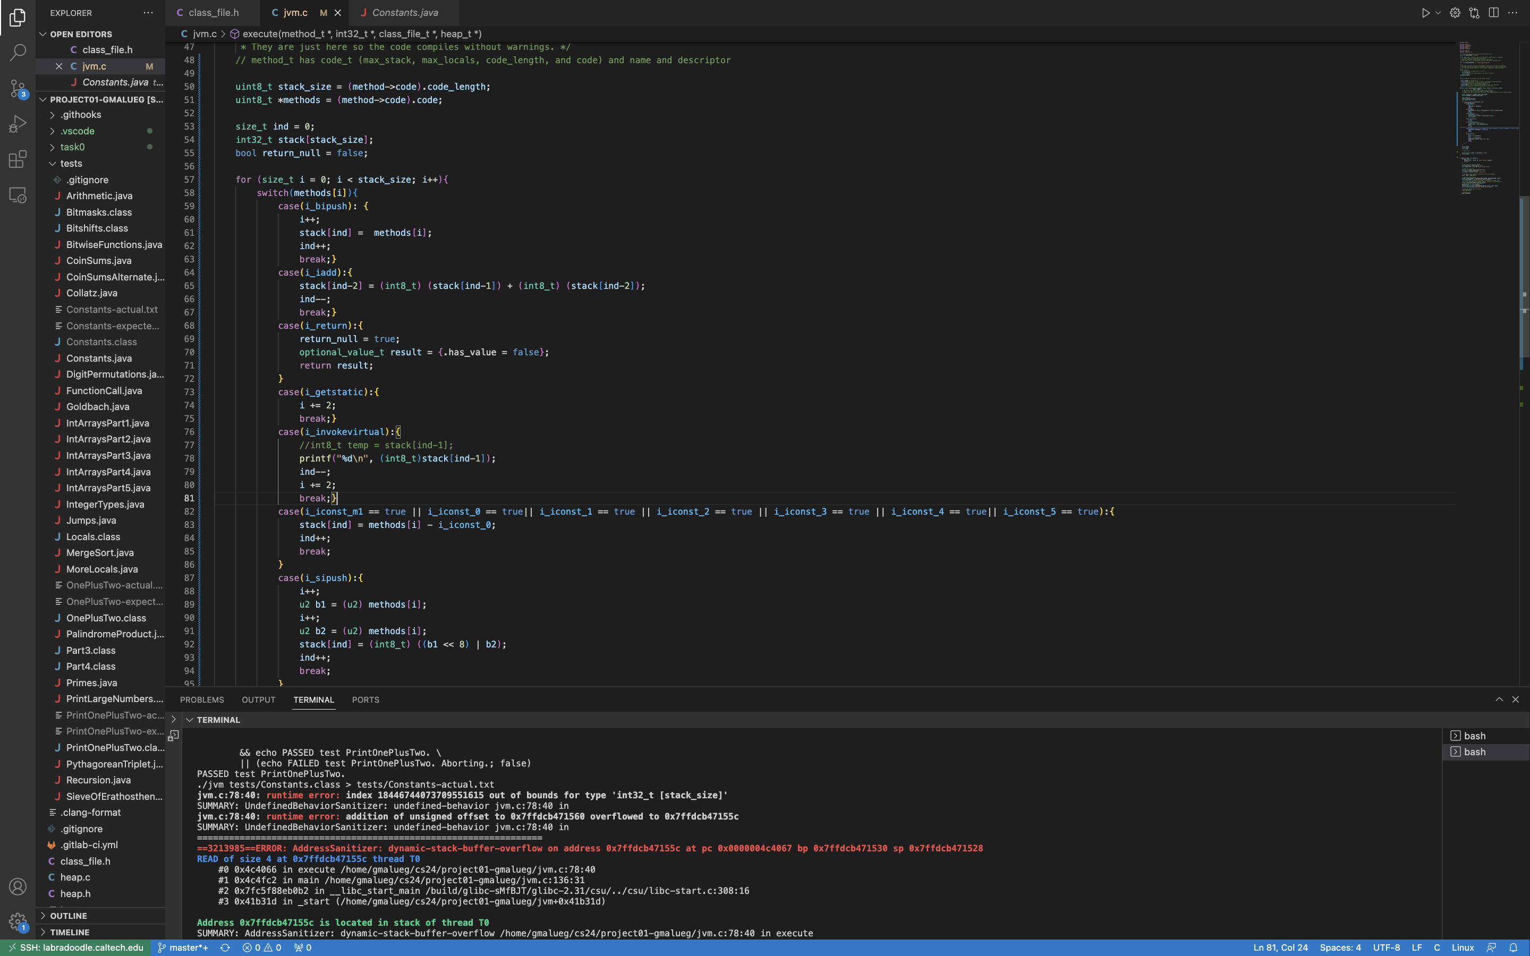This screenshot has height=956, width=1530.
Task: Switch to the Problems panel tab
Action: tap(202, 699)
